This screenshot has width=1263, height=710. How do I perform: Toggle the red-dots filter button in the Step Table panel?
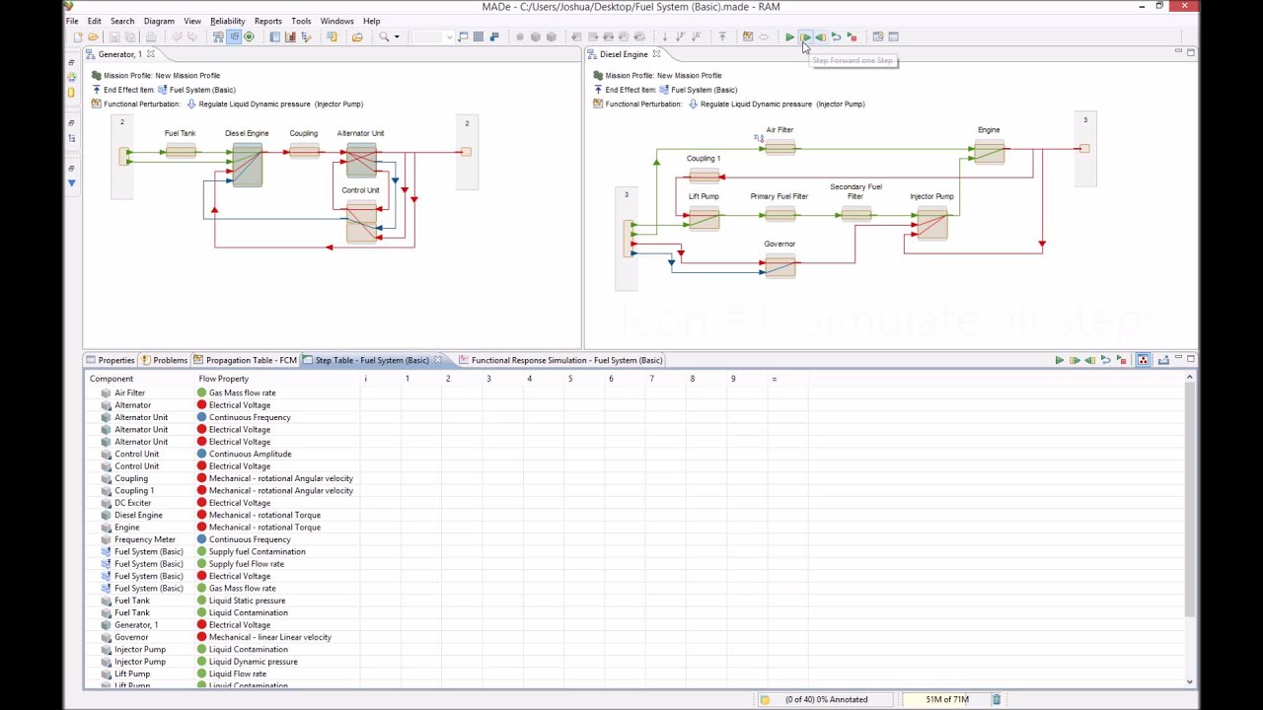coord(1143,360)
